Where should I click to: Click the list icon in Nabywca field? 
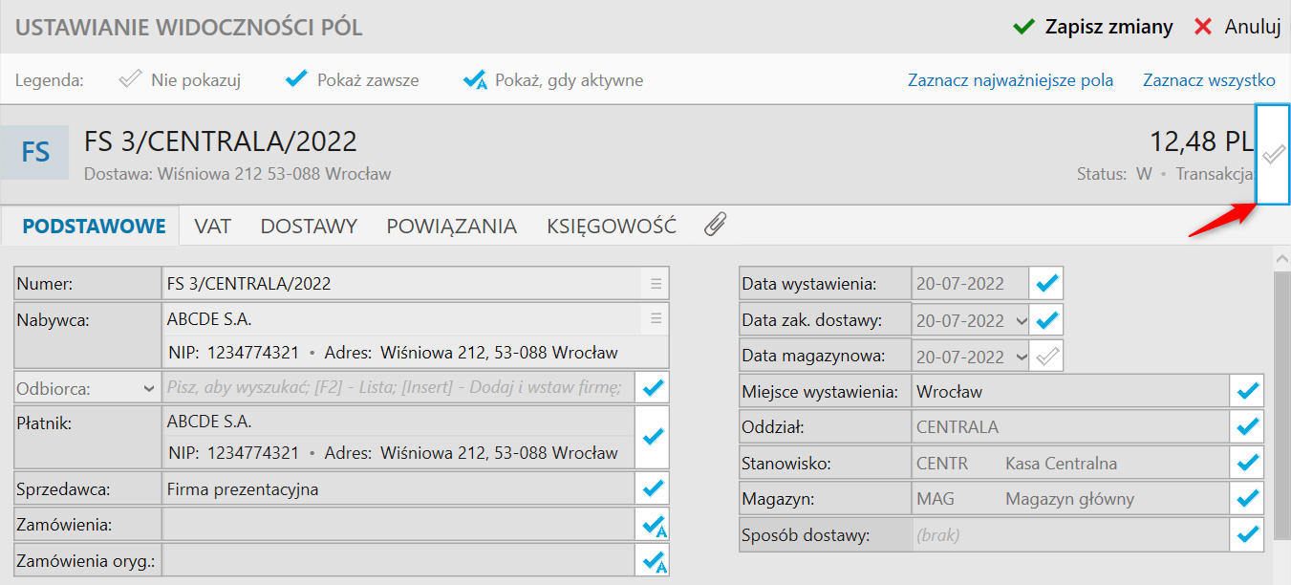(x=656, y=318)
